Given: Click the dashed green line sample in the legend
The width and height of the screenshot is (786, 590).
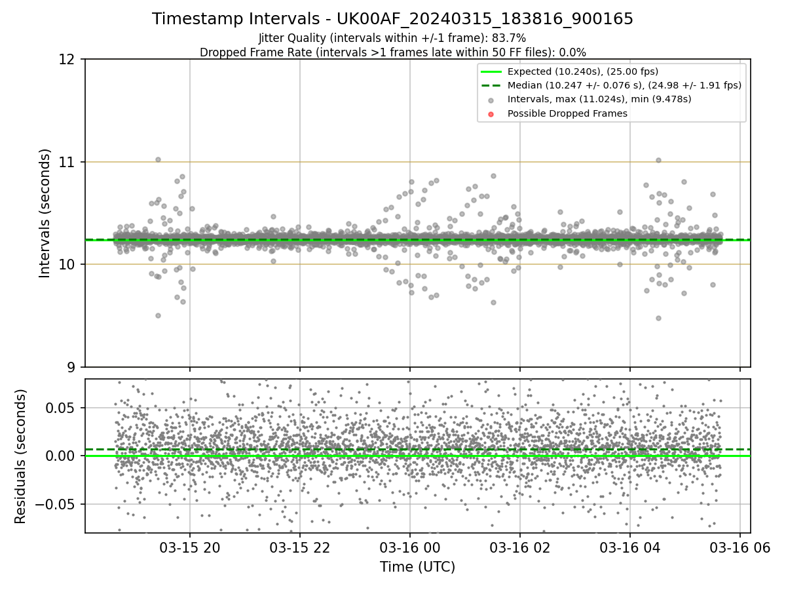Looking at the screenshot, I should (x=491, y=85).
